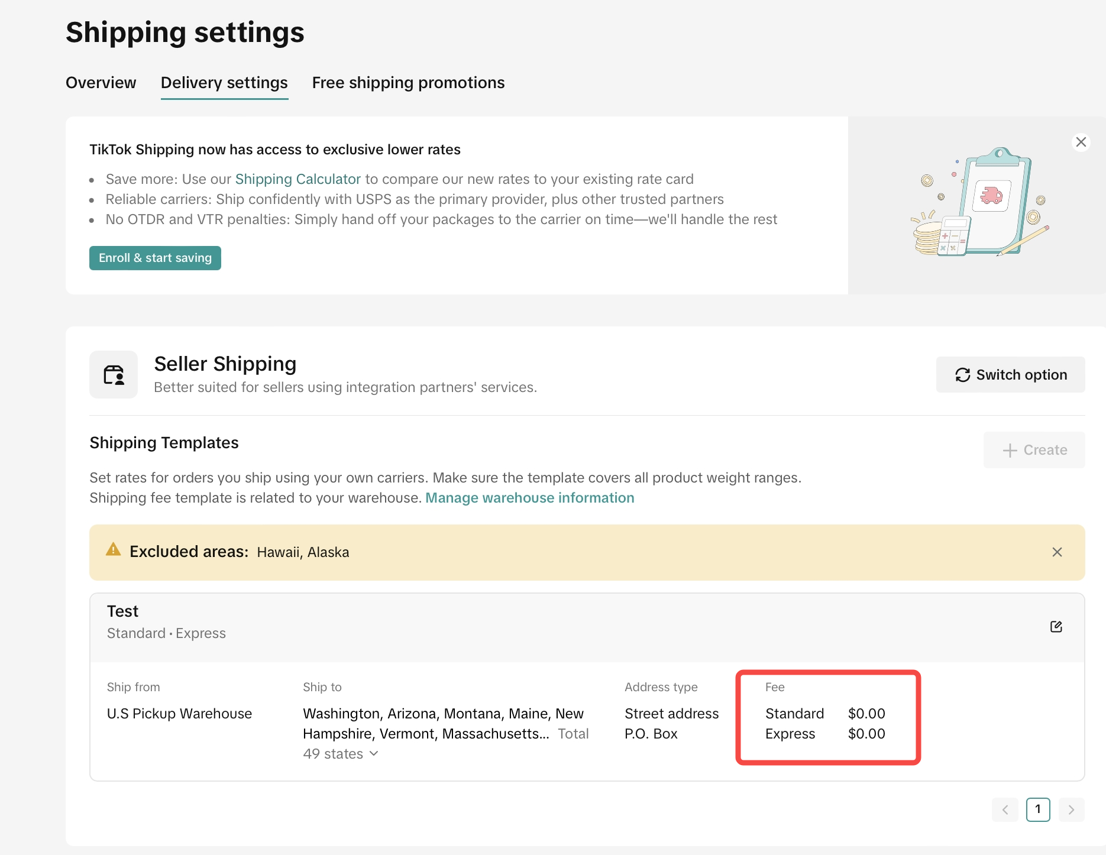Click Create shipping template button

pyautogui.click(x=1034, y=450)
